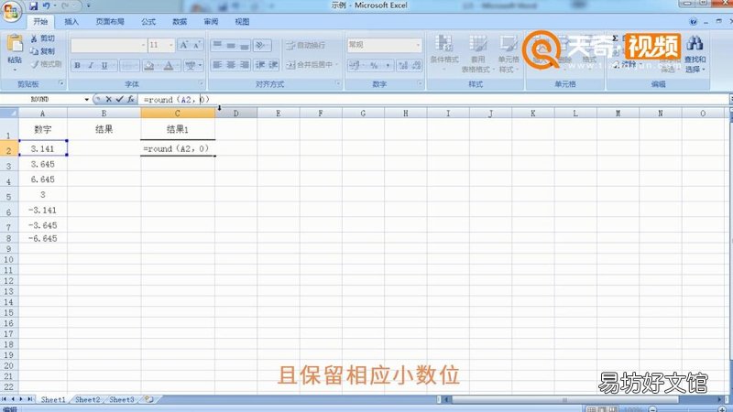This screenshot has height=412, width=733.
Task: Click cell A3 containing 3.645
Action: point(42,164)
